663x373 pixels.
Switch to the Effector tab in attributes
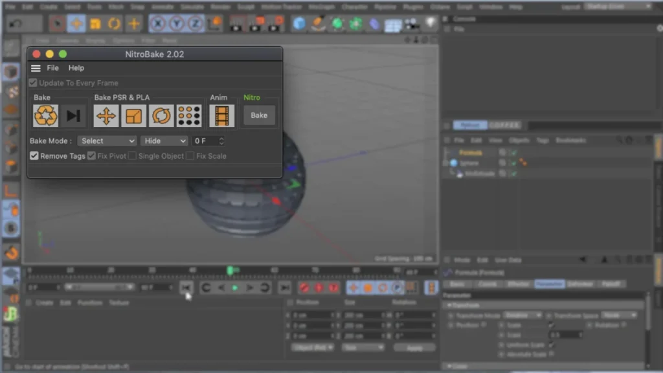tap(519, 284)
